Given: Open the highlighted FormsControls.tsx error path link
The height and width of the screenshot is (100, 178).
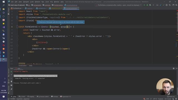Looking at the screenshot, I should [x=36, y=76].
